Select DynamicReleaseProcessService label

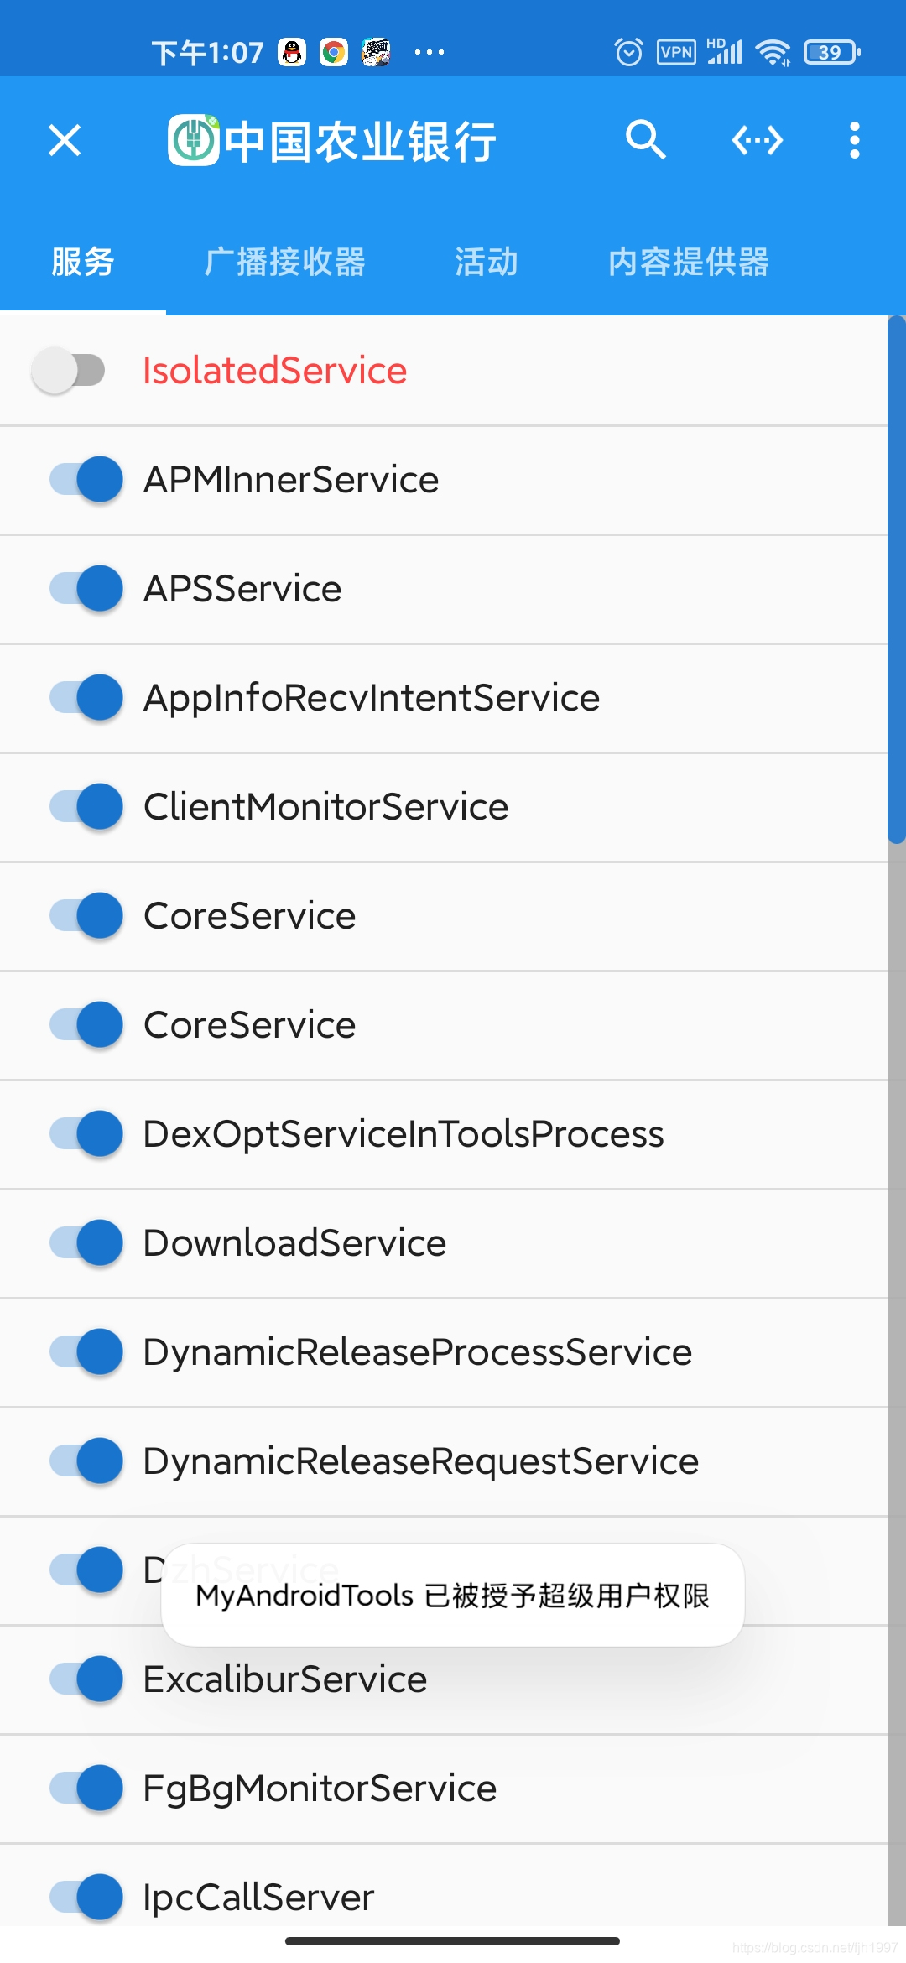(x=418, y=1351)
